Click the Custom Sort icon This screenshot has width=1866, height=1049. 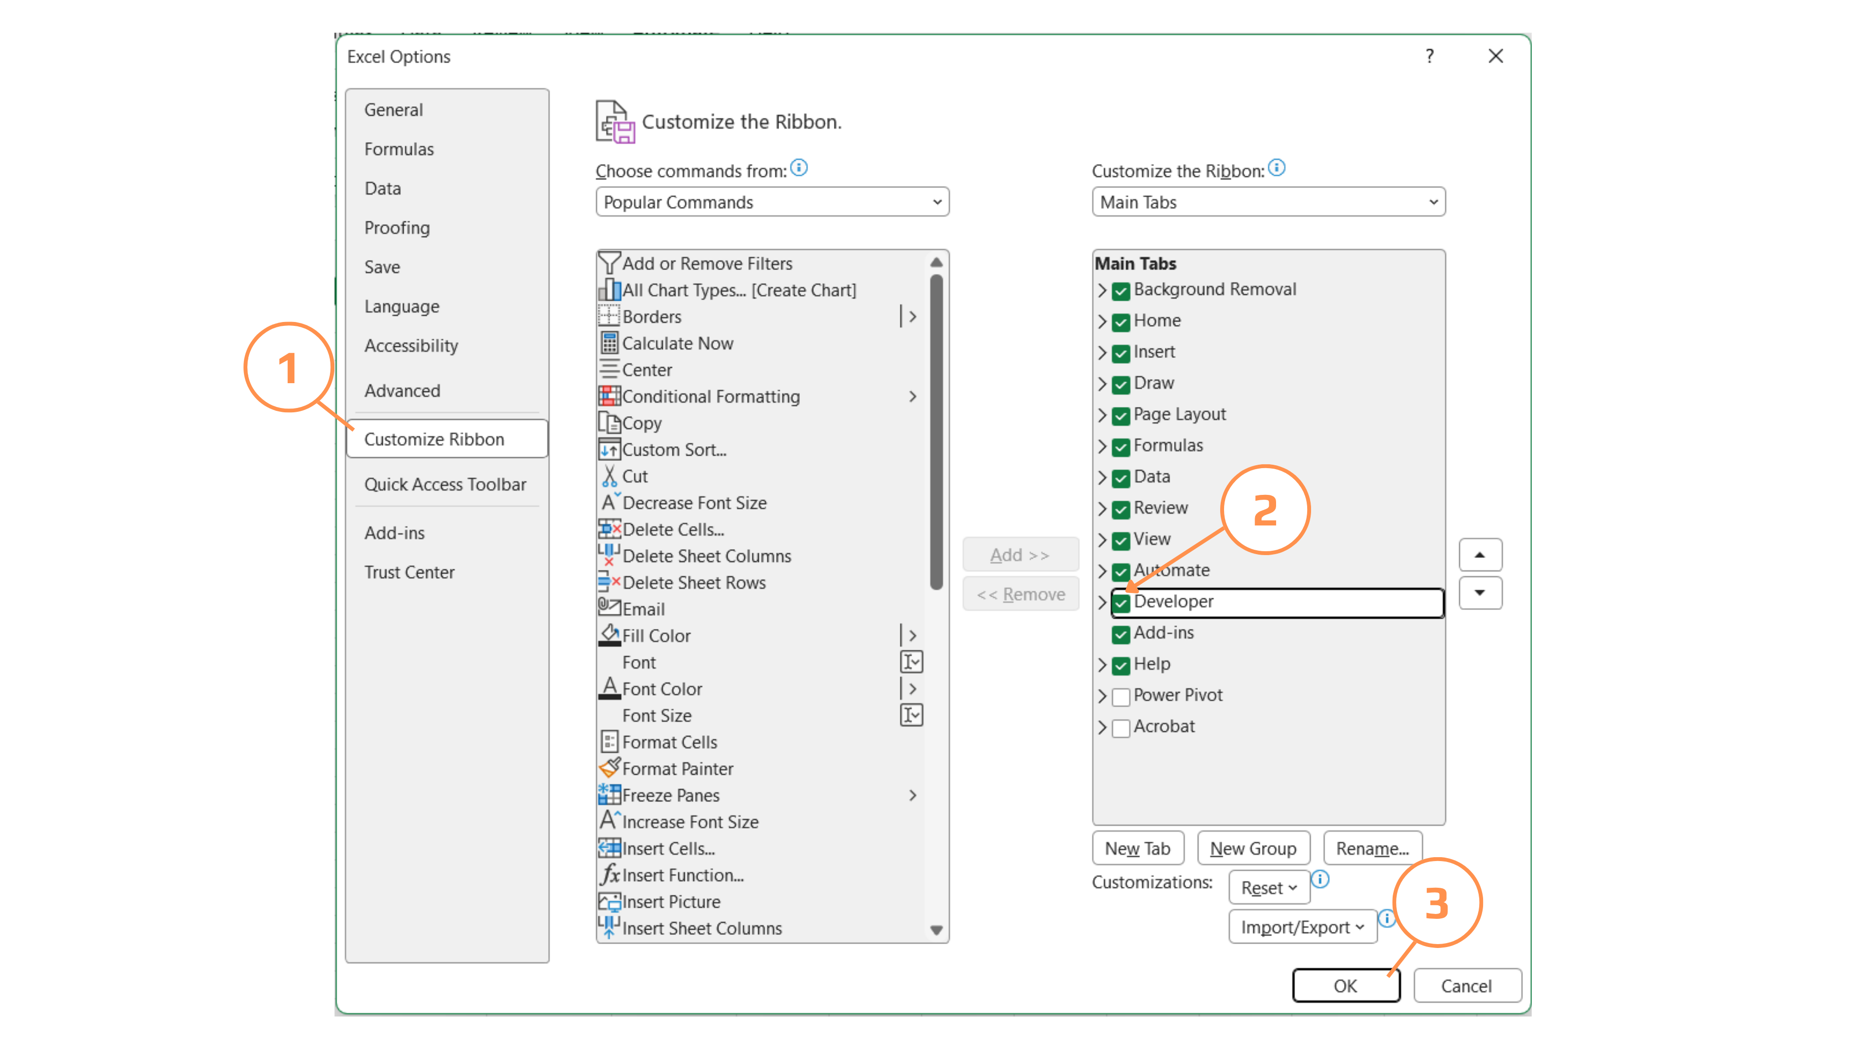(608, 450)
